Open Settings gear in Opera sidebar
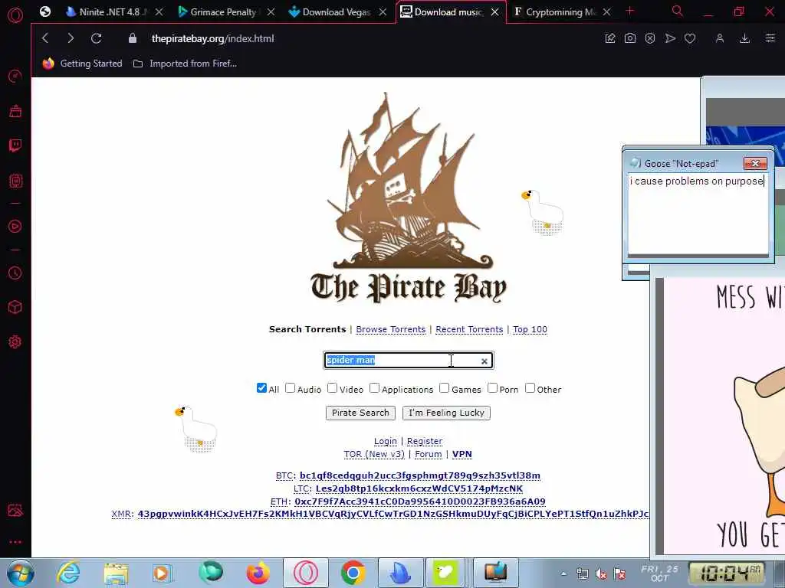 [15, 342]
